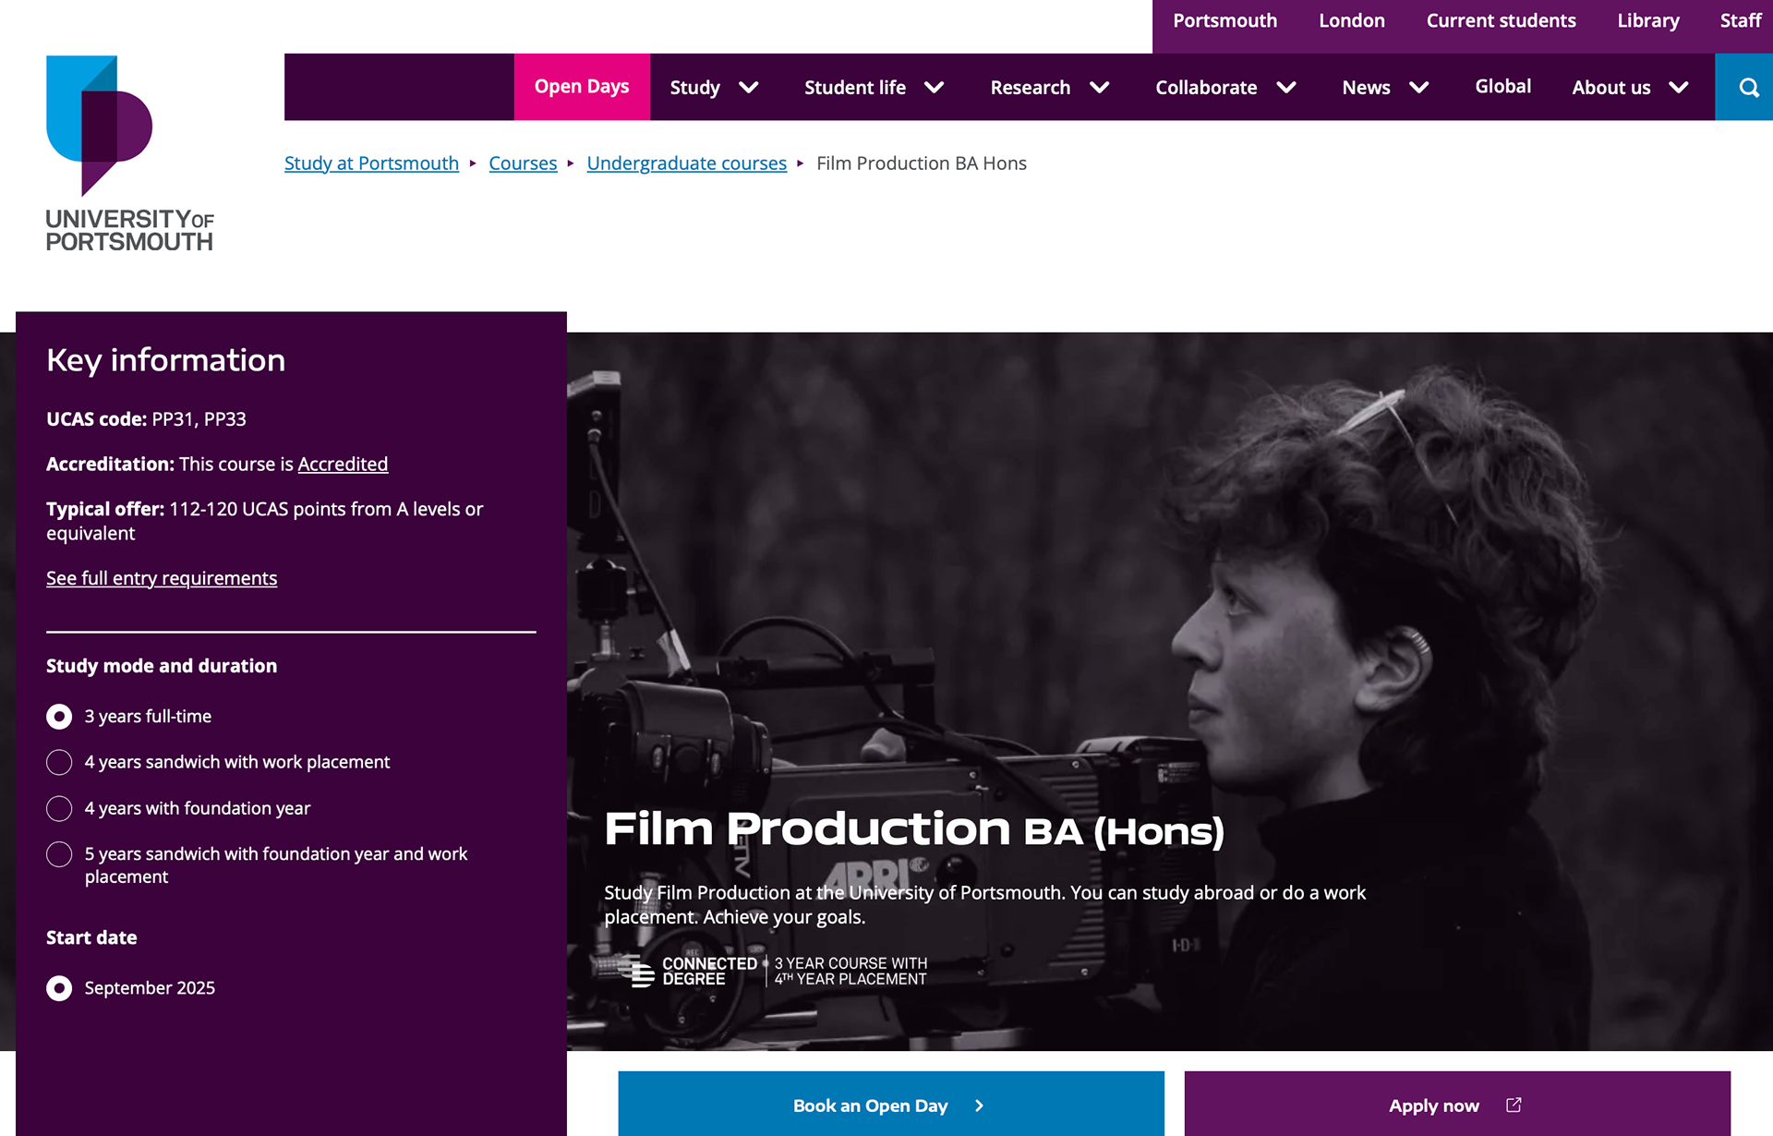Follow the Undergraduate courses breadcrumb
1773x1136 pixels.
coord(686,163)
